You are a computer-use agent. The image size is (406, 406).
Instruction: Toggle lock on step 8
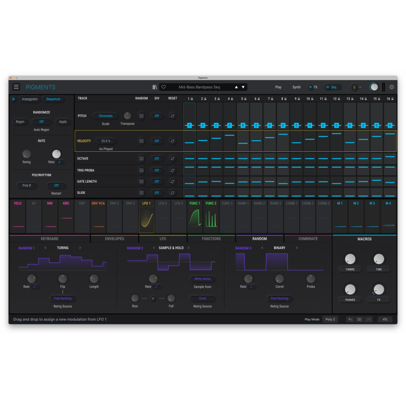click(x=285, y=99)
